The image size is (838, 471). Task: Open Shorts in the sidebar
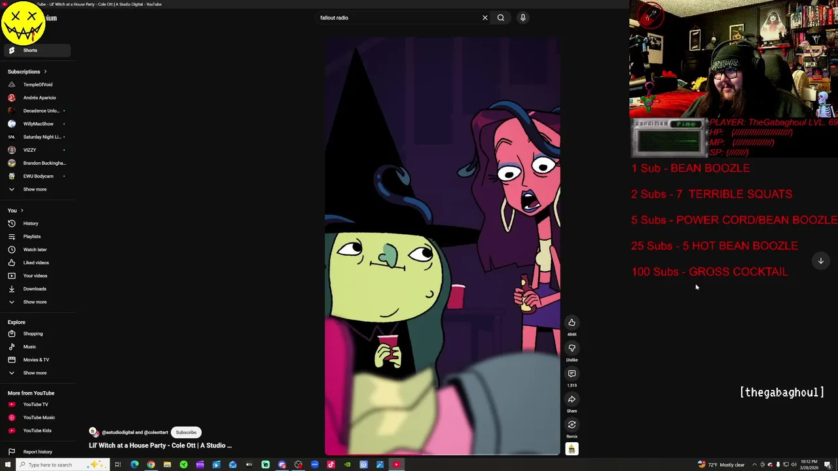pos(37,50)
